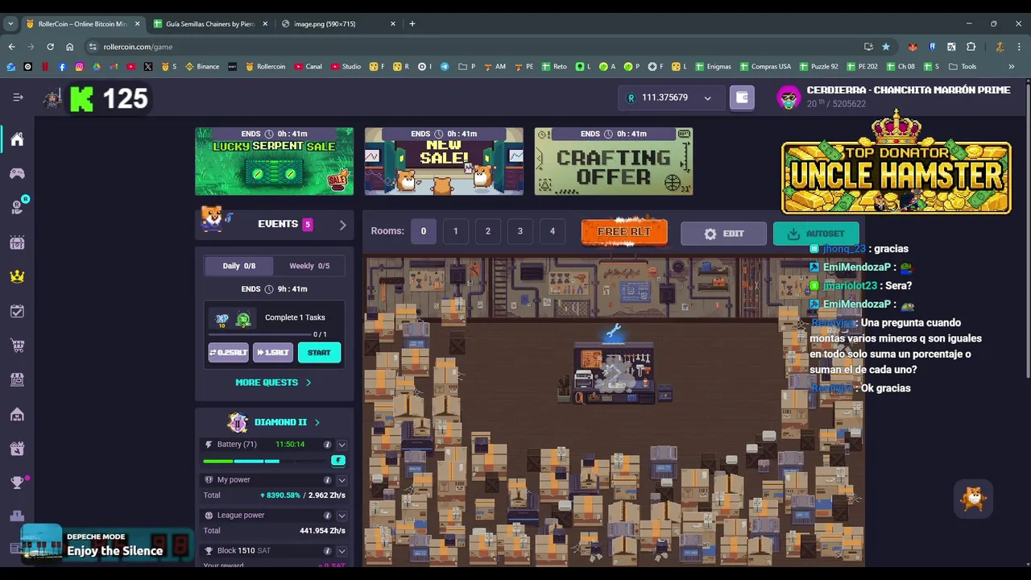Screen dimensions: 1031x580
Task: Show more bookmarks overflow chevron
Action: 1011,67
